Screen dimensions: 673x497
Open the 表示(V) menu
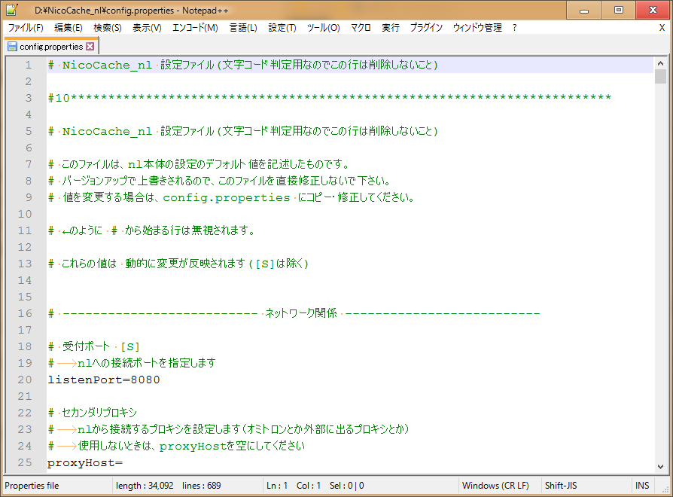tap(147, 28)
